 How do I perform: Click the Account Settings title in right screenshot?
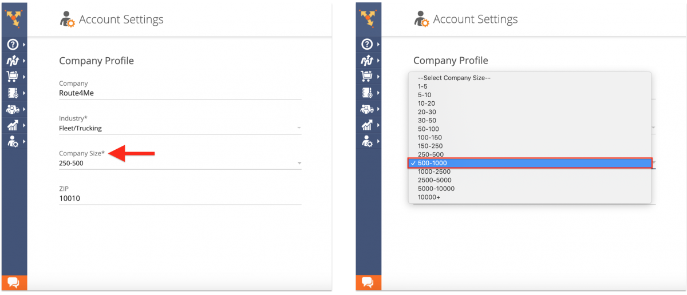point(476,19)
